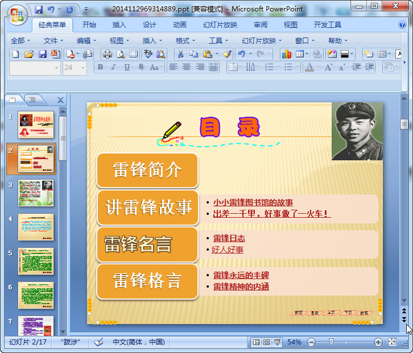Follow the 雷锋日志 hyperlink

coord(229,238)
